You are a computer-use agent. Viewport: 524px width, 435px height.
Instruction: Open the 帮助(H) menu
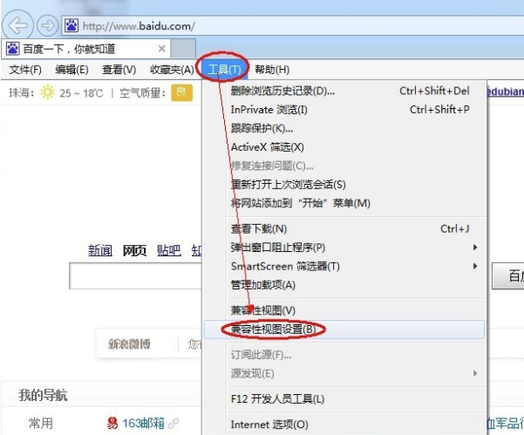[x=272, y=70]
